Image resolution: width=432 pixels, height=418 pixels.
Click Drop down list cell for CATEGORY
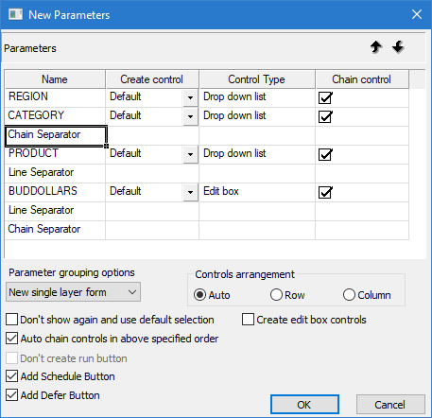[x=257, y=116]
